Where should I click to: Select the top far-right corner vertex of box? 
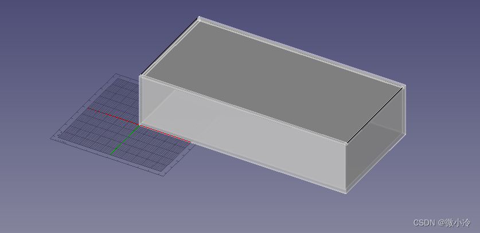click(405, 87)
